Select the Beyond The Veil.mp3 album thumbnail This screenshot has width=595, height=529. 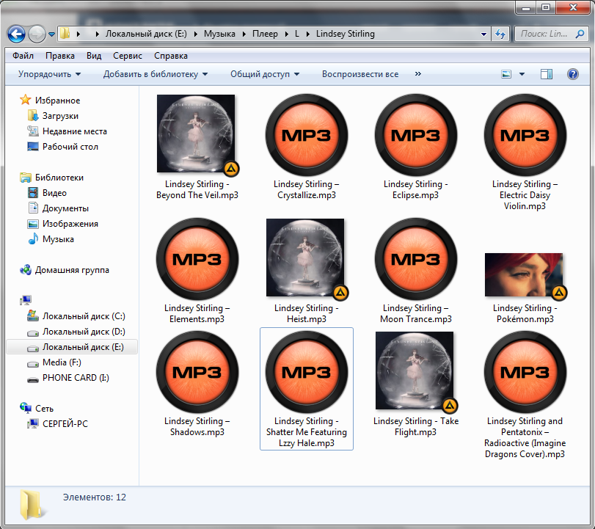click(196, 134)
